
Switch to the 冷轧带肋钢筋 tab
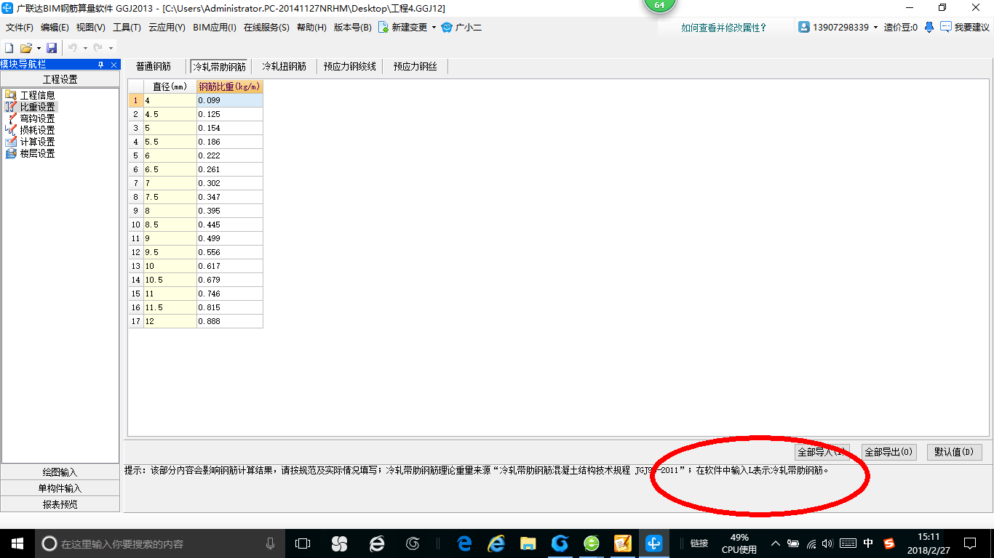[219, 66]
